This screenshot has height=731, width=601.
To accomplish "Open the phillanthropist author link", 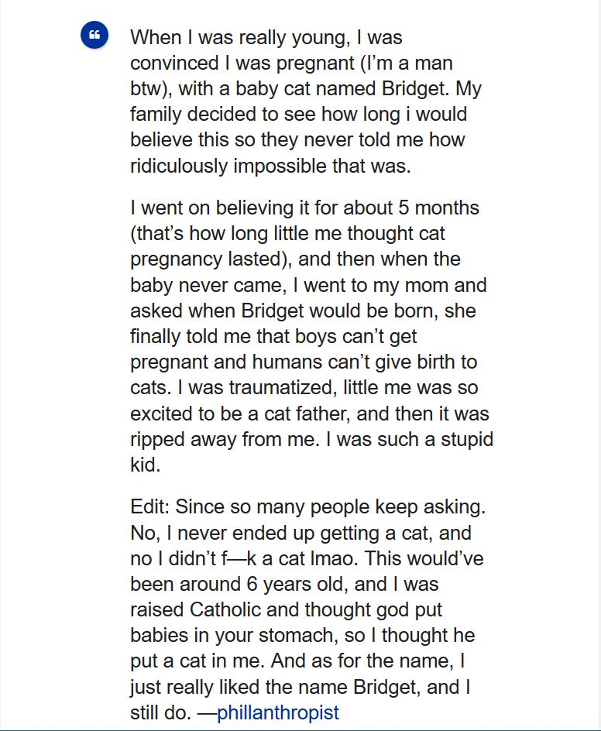I will click(278, 712).
